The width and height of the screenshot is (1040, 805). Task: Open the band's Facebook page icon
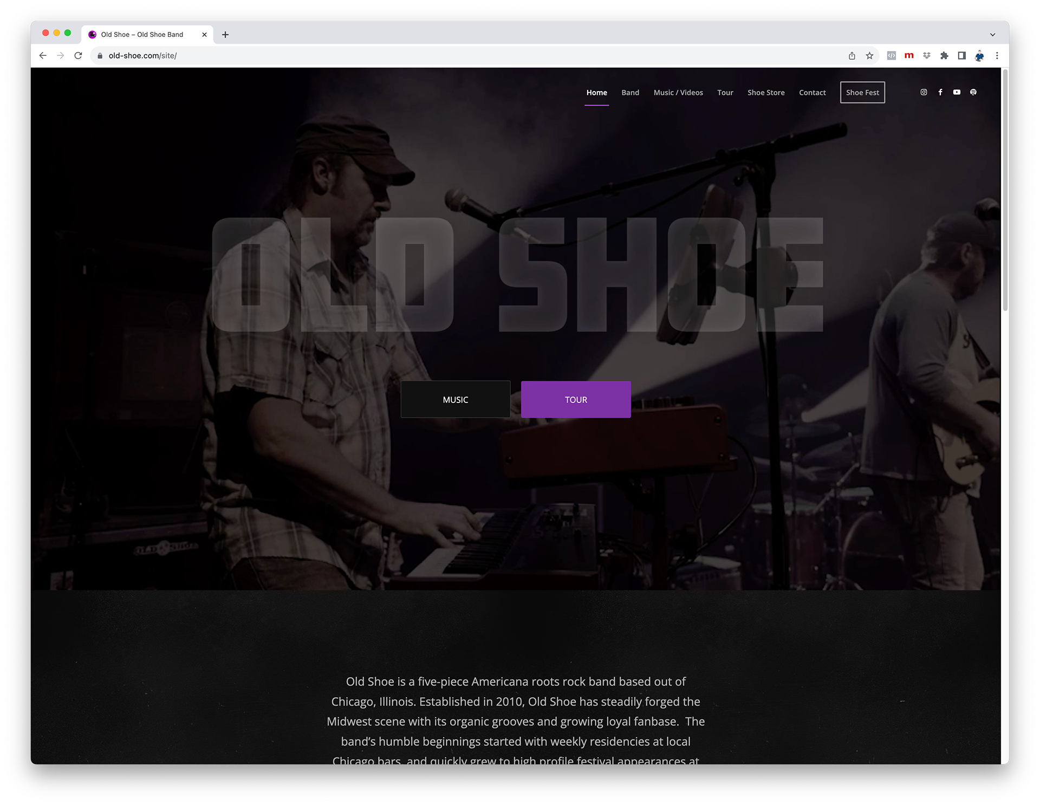pos(940,92)
